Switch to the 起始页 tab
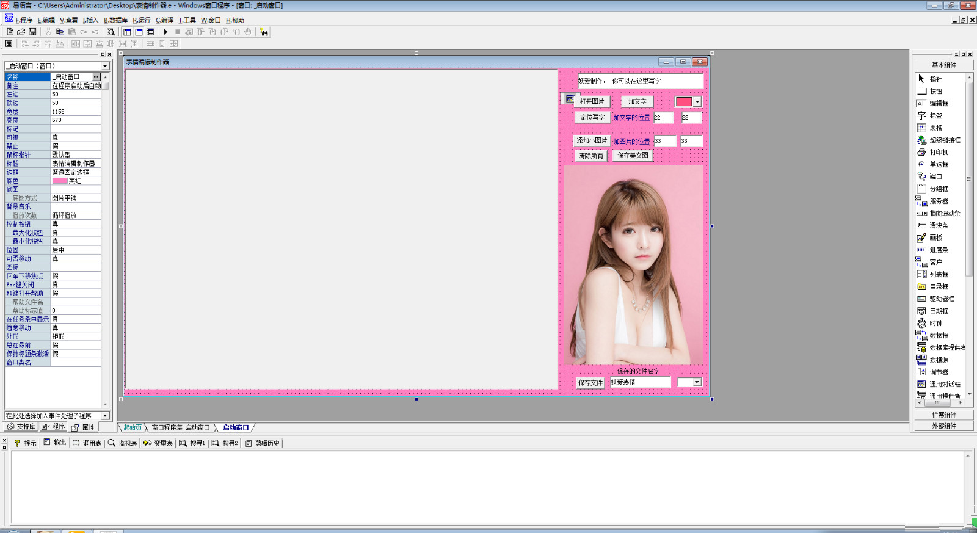This screenshot has width=977, height=533. [x=132, y=427]
